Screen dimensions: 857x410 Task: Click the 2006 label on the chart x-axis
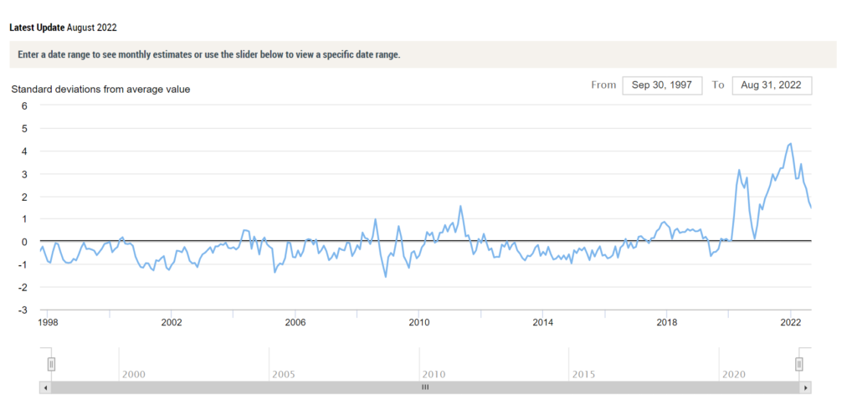295,322
